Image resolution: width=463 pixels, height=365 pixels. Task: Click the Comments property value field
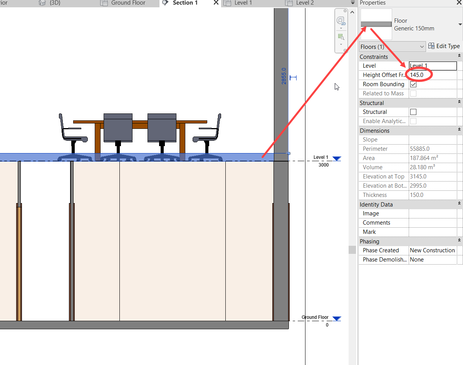433,223
